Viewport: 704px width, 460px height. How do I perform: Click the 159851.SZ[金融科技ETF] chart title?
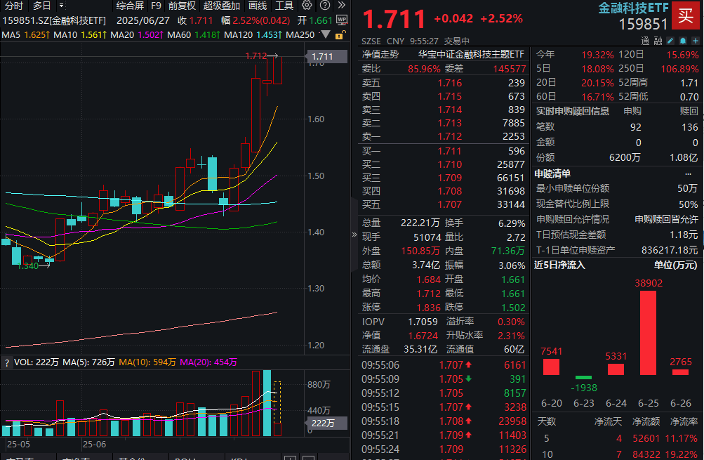(x=54, y=20)
